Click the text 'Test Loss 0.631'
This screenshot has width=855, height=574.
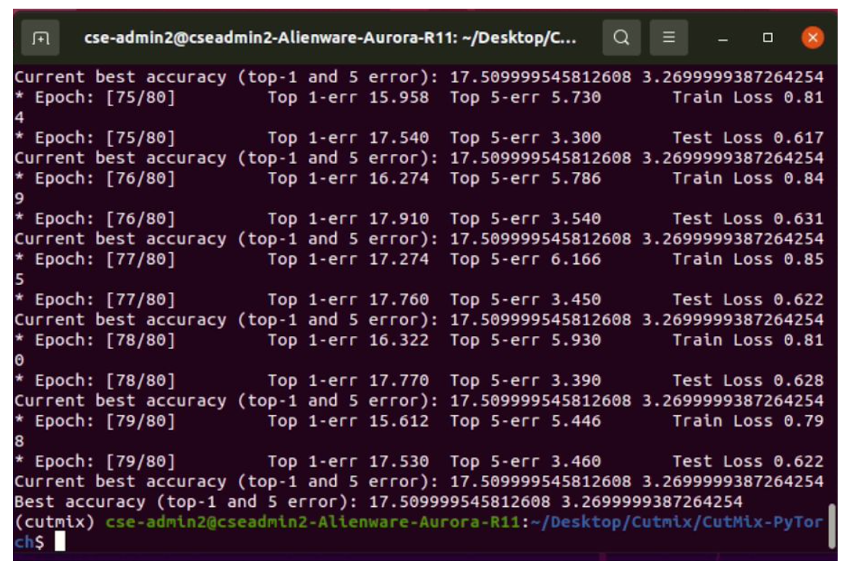(x=747, y=218)
